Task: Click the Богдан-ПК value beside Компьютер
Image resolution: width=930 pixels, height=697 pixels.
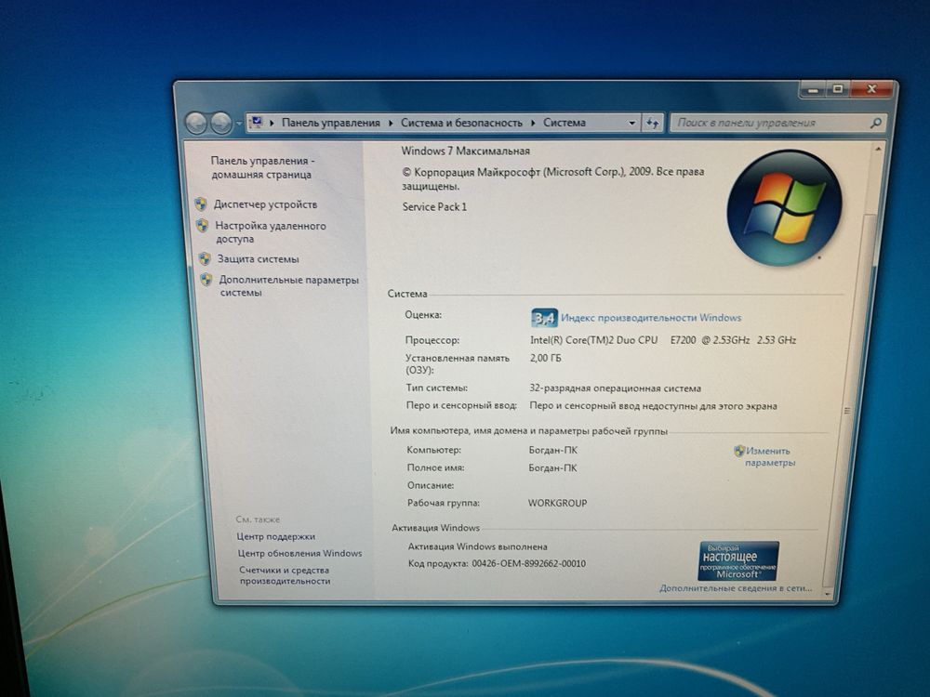Action: click(552, 450)
